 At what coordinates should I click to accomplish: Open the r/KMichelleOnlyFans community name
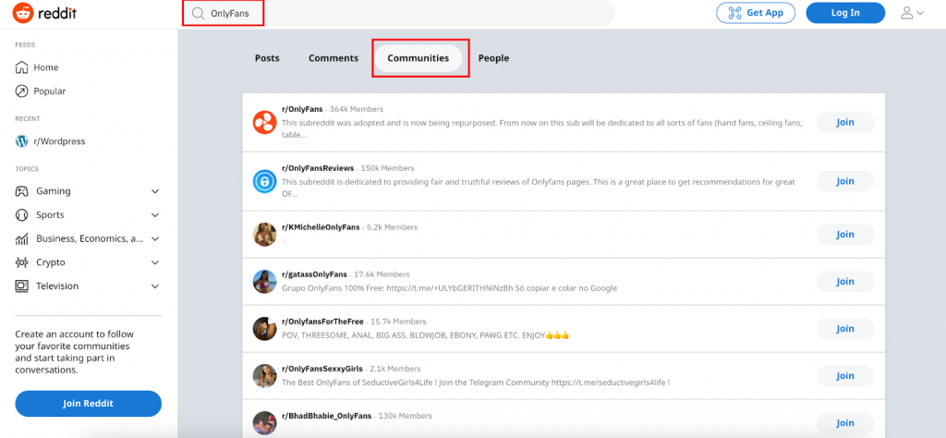pos(321,227)
